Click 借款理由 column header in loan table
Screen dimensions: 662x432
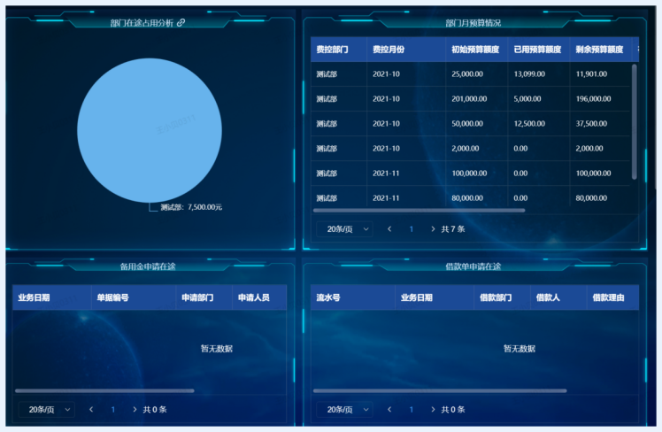[x=608, y=297]
